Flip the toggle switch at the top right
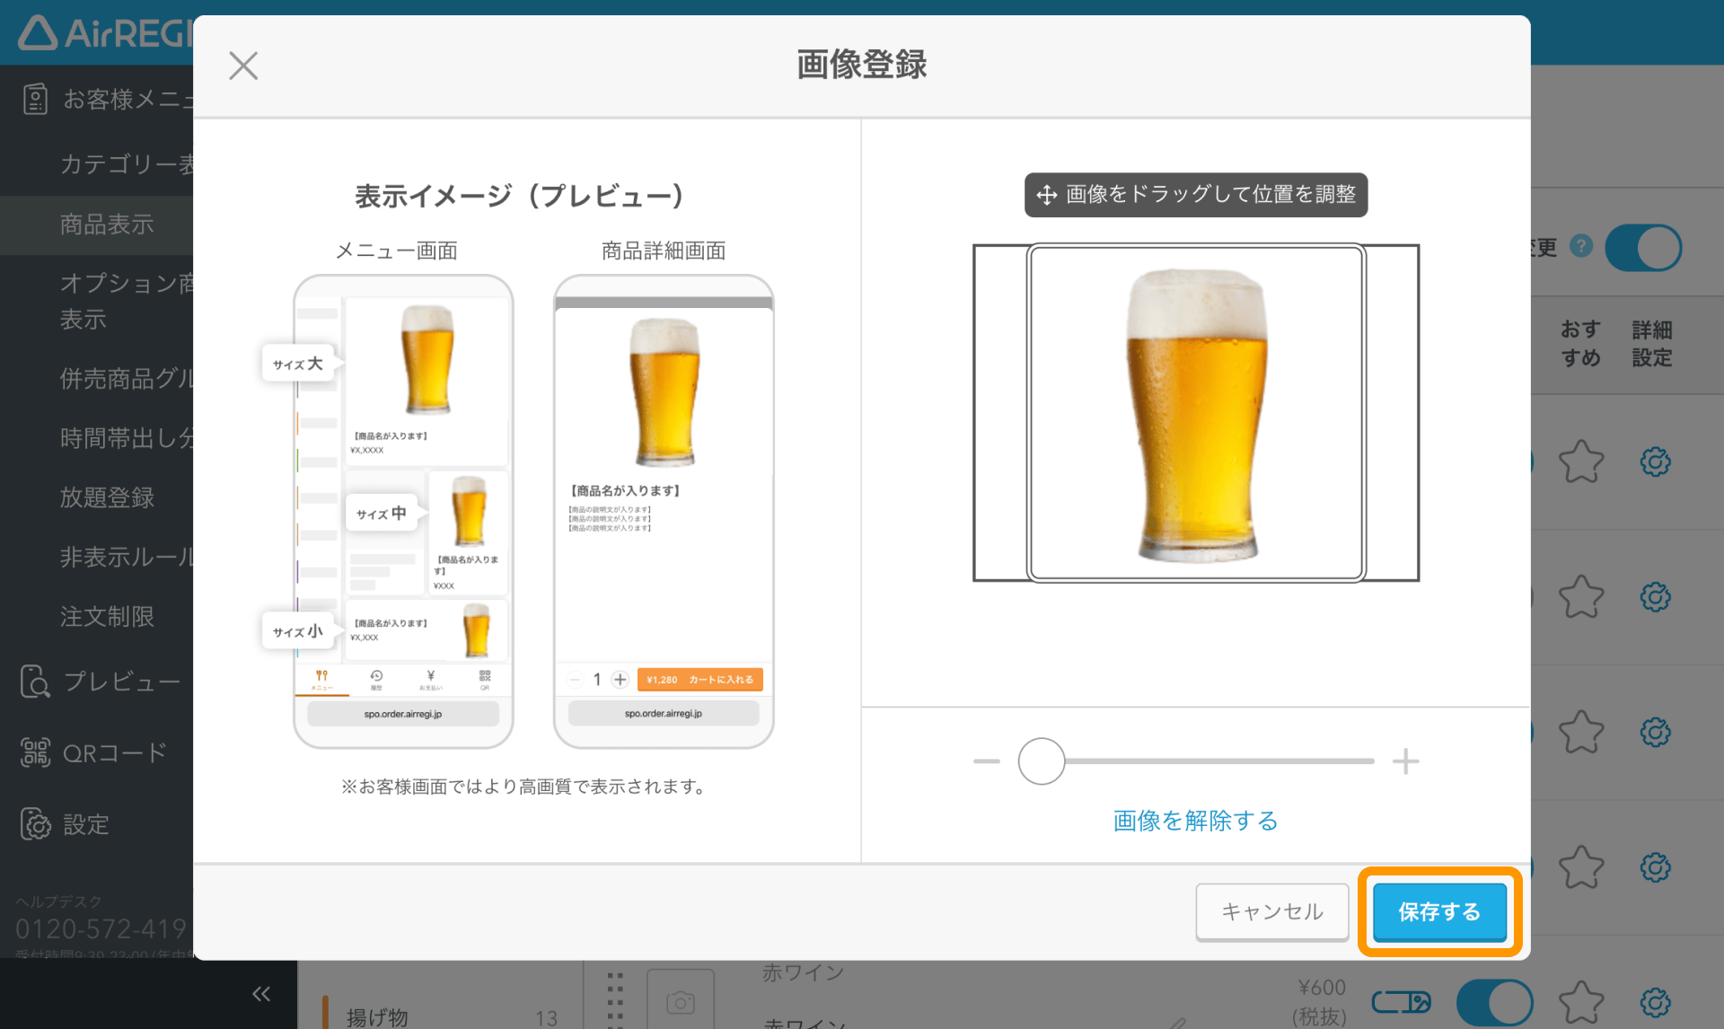Viewport: 1724px width, 1029px height. coord(1642,247)
